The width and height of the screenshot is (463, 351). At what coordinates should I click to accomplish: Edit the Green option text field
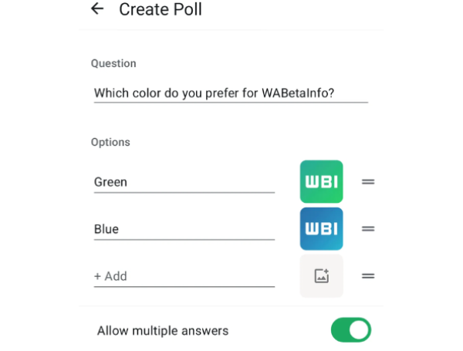point(184,182)
